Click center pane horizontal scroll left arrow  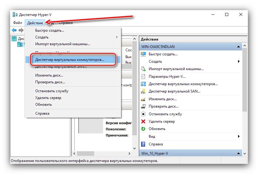pyautogui.click(x=74, y=153)
